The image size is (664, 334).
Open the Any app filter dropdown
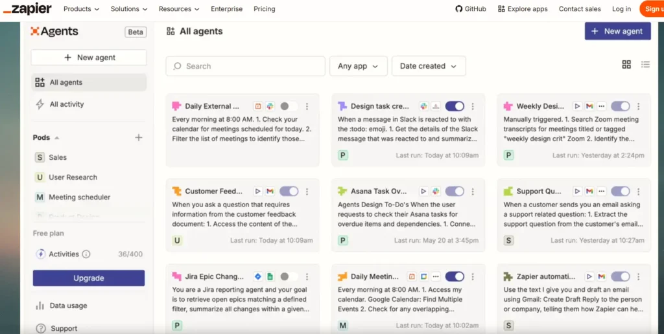tap(358, 66)
